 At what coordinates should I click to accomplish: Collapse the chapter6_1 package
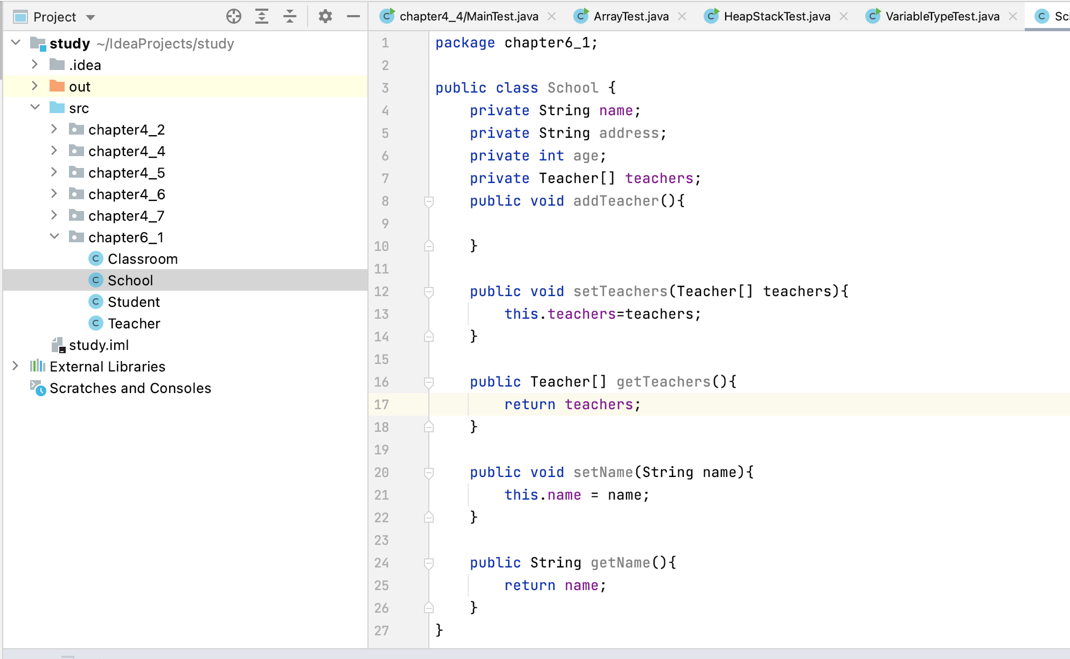click(x=54, y=236)
